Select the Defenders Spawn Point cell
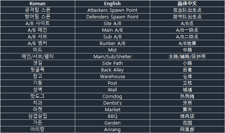The width and height of the screenshot is (225, 133). (112, 17)
